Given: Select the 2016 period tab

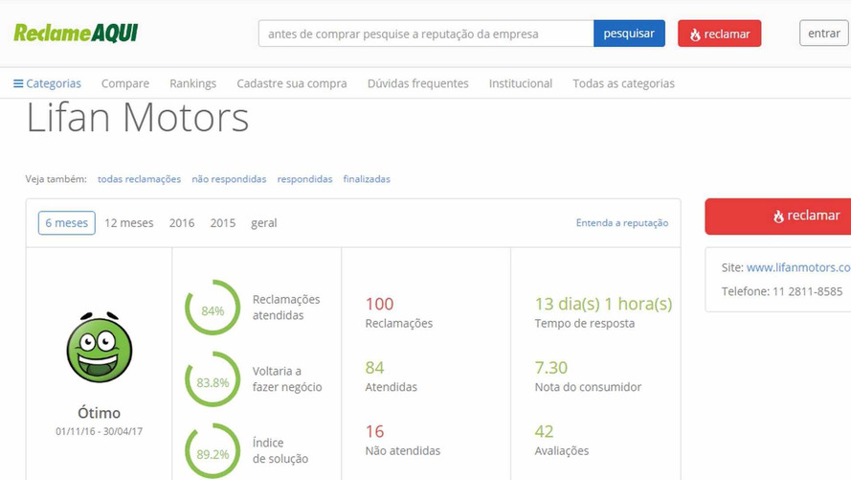Looking at the screenshot, I should 182,223.
